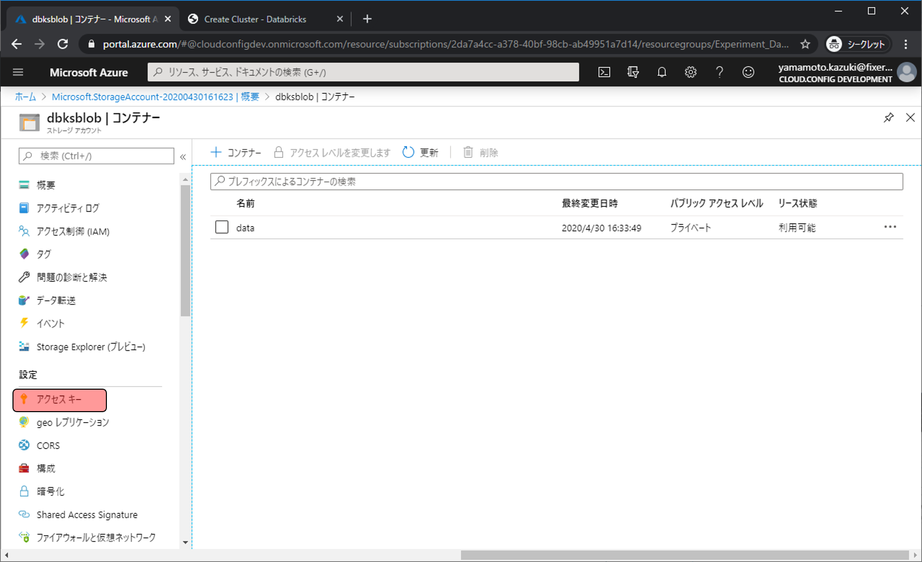Open the notifications bell

coord(661,72)
